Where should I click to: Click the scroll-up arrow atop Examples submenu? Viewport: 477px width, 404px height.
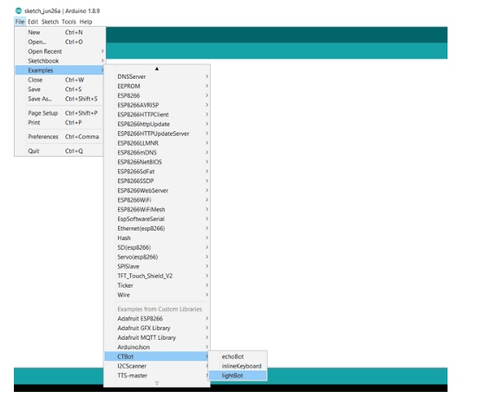[x=157, y=68]
